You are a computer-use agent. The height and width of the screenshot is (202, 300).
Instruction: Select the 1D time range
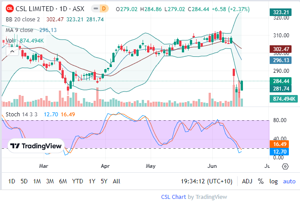coord(12,181)
